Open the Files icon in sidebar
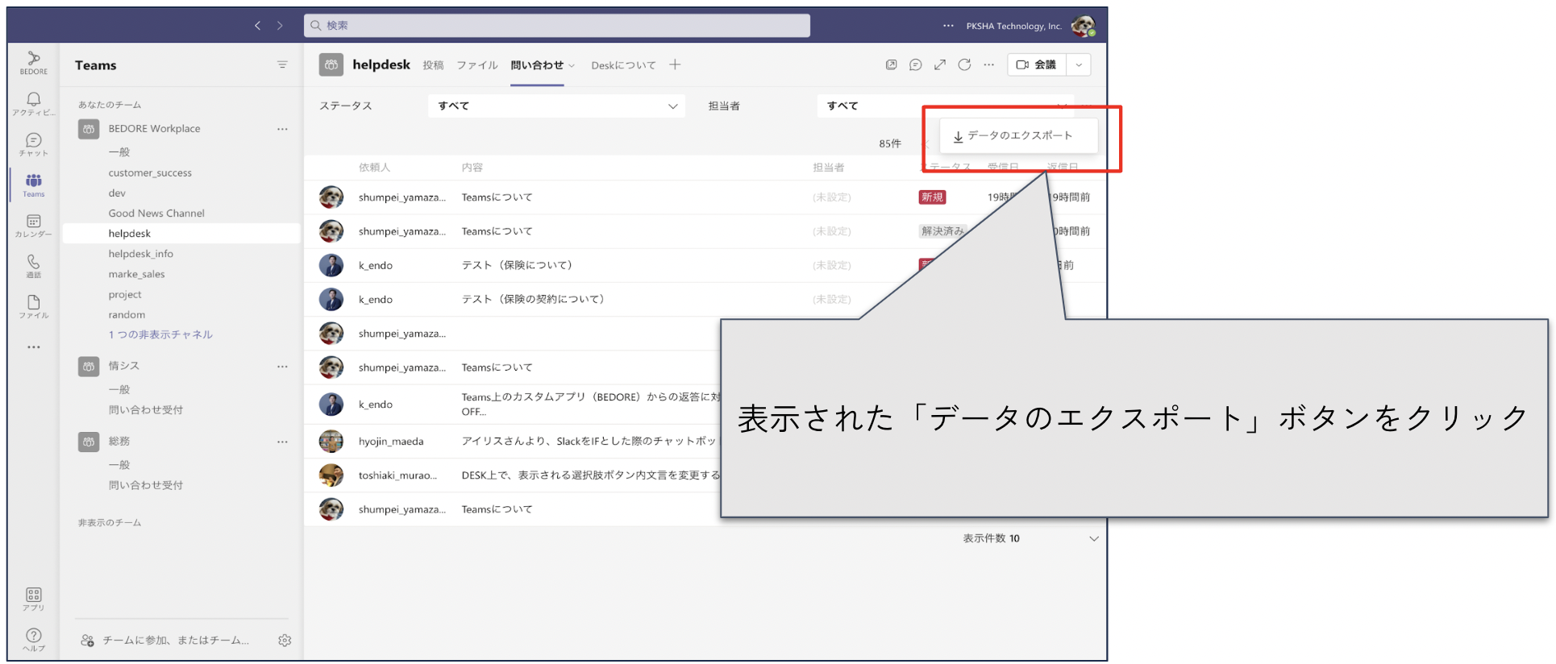This screenshot has width=1556, height=664. pos(33,306)
